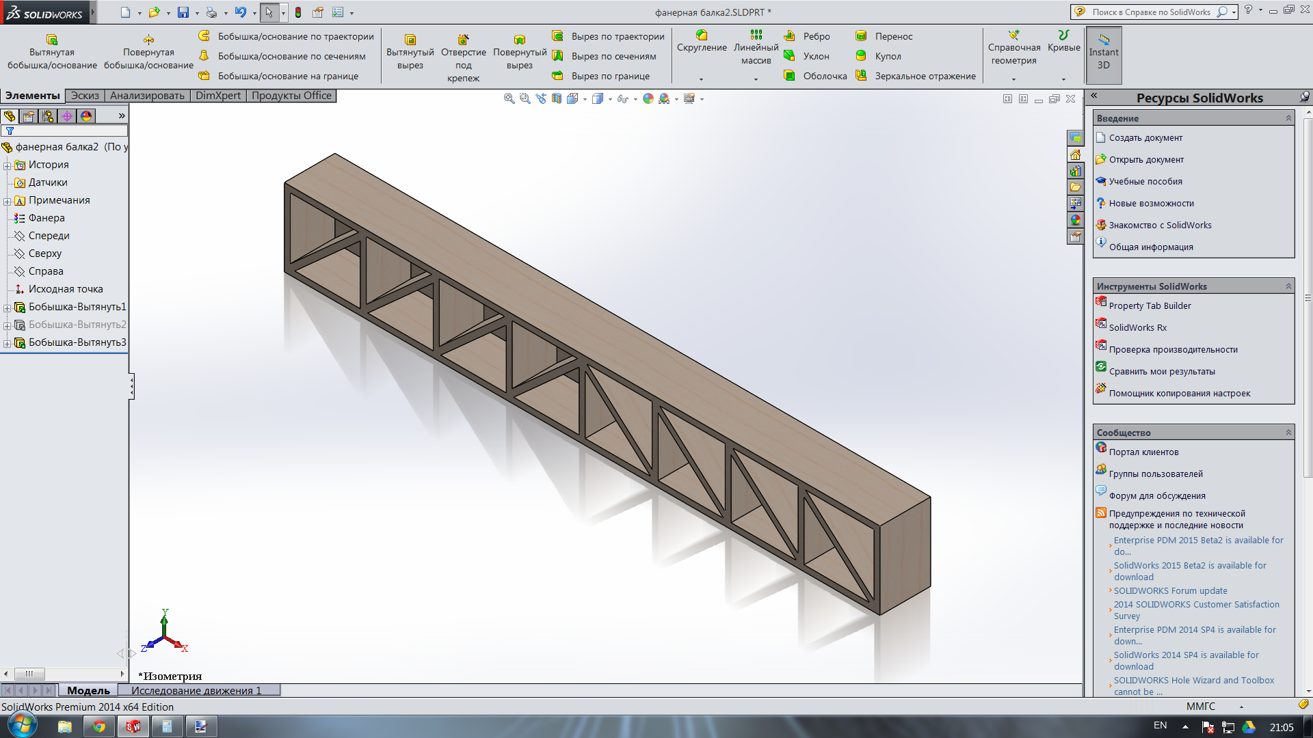Image resolution: width=1313 pixels, height=738 pixels.
Task: Click the Hole Wizard tool icon
Action: pos(463,40)
